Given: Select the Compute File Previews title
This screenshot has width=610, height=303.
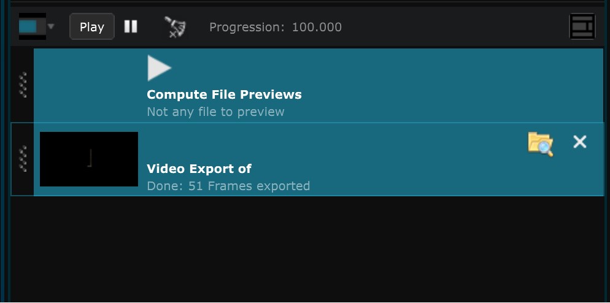Looking at the screenshot, I should pos(224,94).
